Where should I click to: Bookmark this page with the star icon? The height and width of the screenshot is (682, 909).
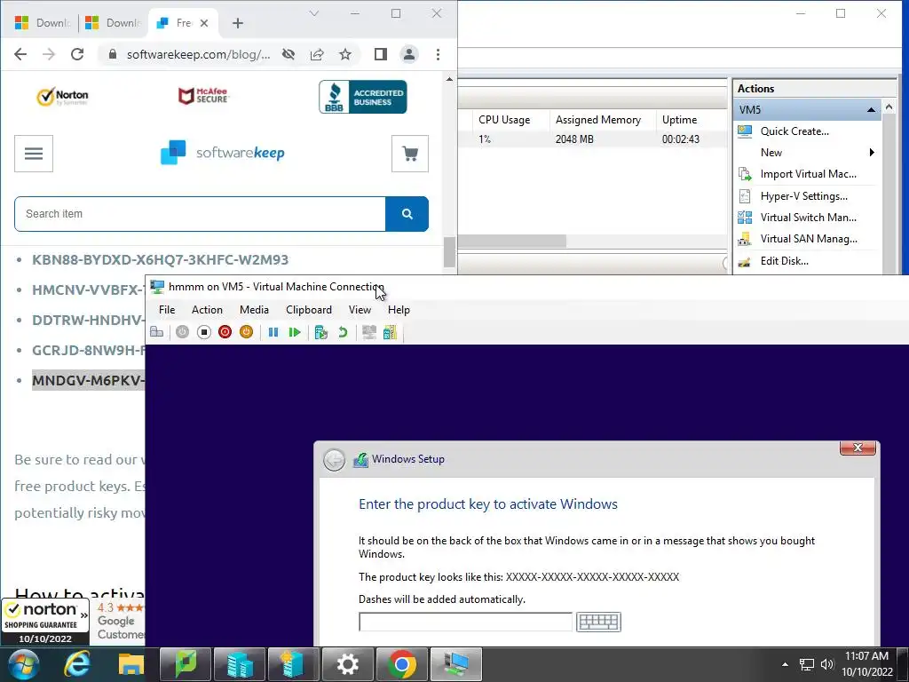(x=345, y=54)
